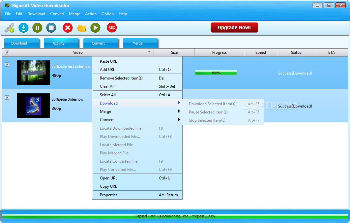Screen dimensions: 350x223
Task: Switch to the Activity tab
Action: (61, 43)
